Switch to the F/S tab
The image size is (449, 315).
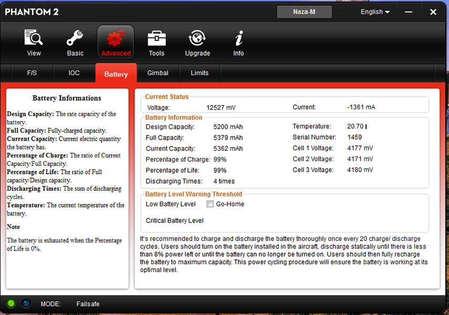[x=32, y=73]
